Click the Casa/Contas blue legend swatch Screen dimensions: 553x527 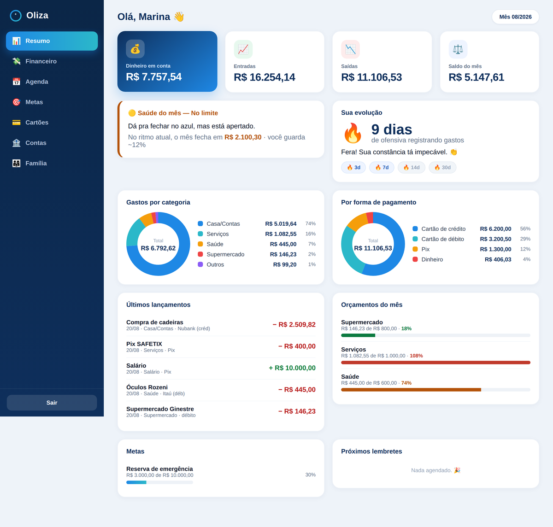coord(200,223)
